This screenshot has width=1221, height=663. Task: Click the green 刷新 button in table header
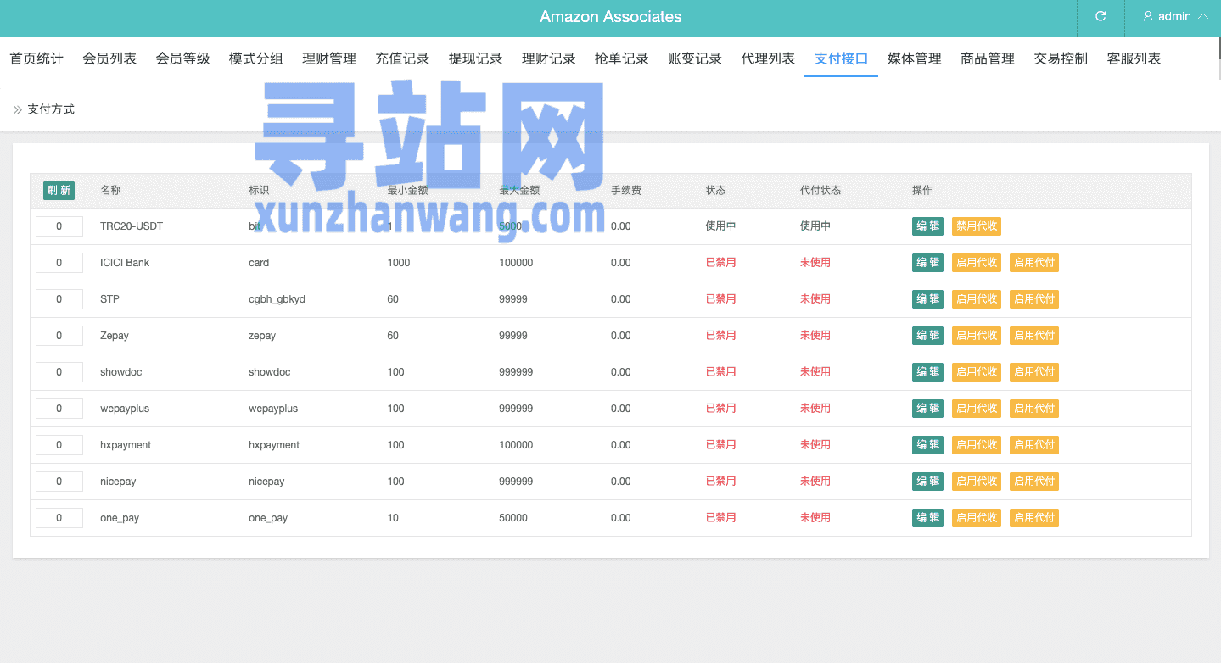tap(59, 191)
